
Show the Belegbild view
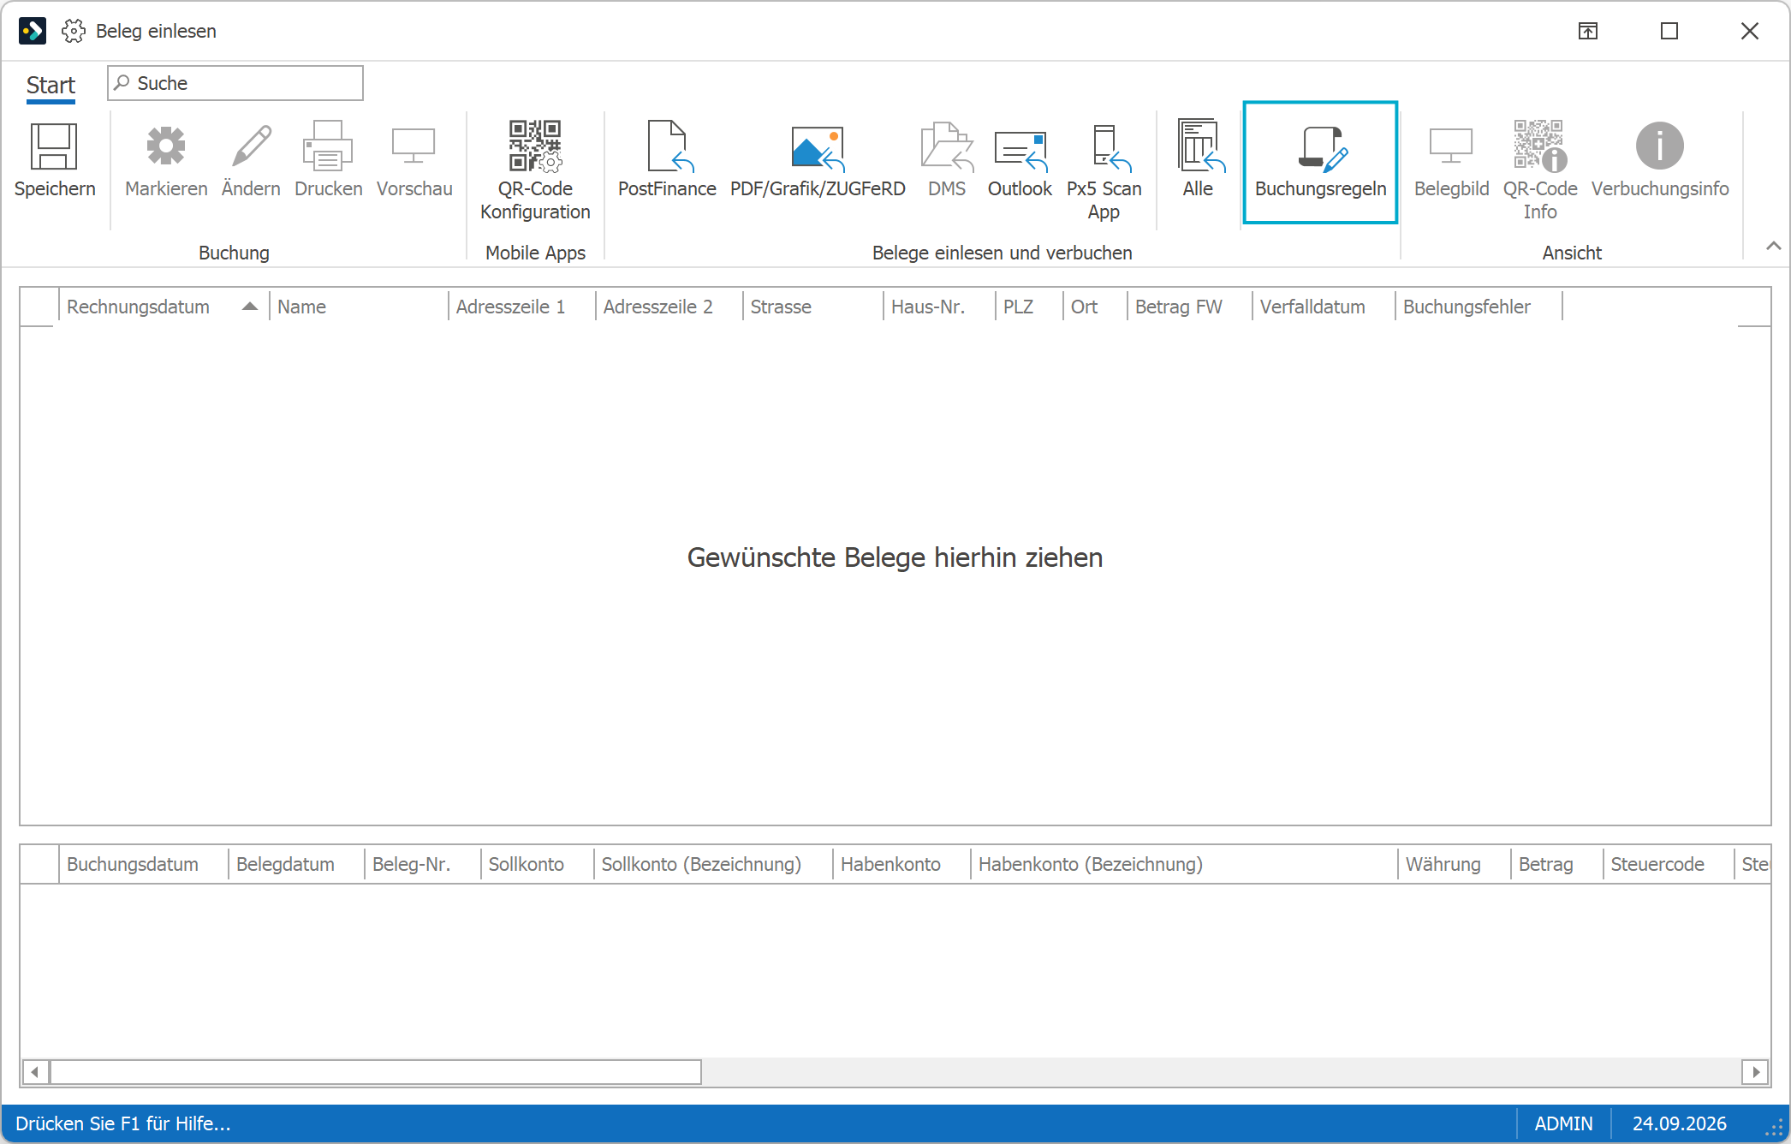pos(1451,160)
